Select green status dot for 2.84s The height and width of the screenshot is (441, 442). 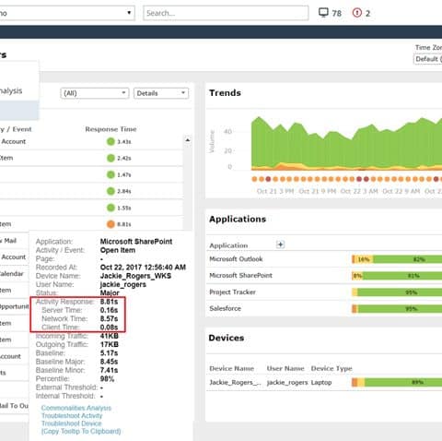pyautogui.click(x=110, y=191)
